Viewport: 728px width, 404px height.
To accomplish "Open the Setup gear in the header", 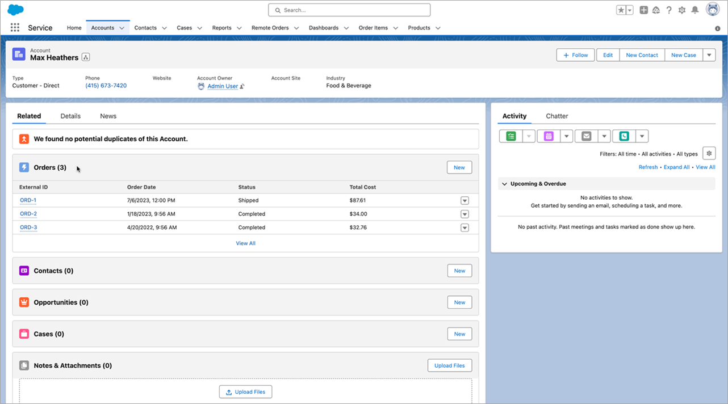I will pyautogui.click(x=681, y=10).
